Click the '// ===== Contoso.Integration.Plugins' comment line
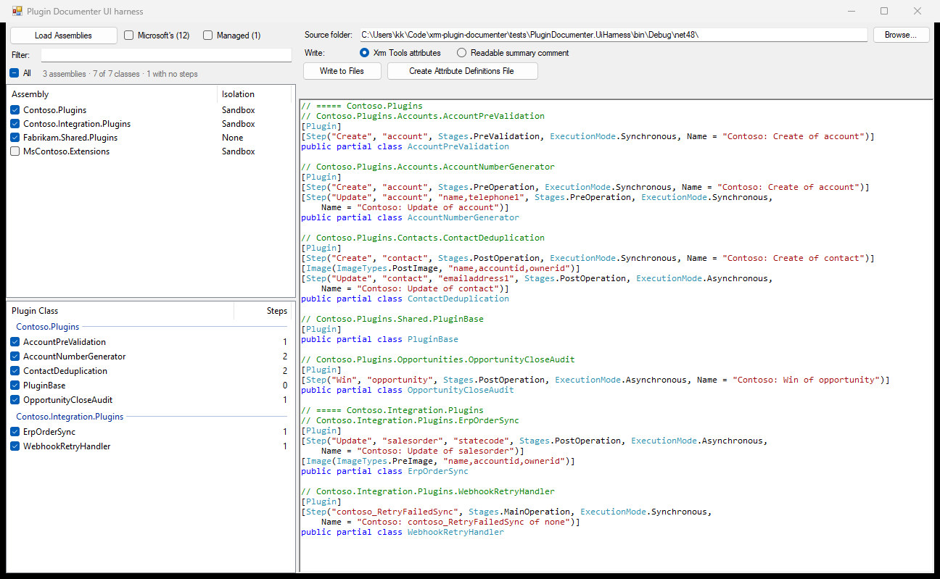Screen dimensions: 940x579 pos(392,410)
